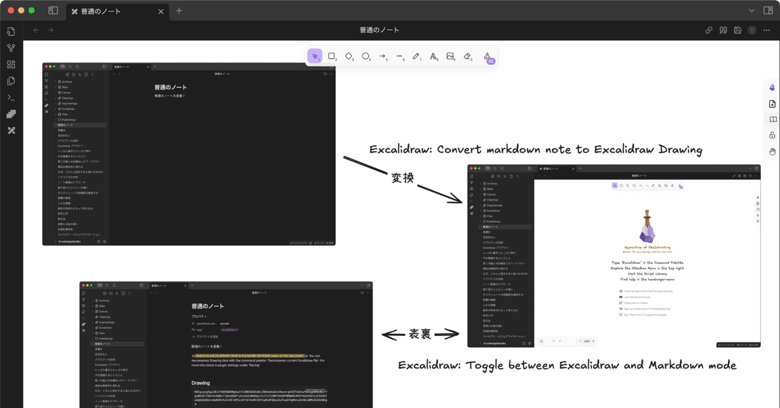Image resolution: width=780 pixels, height=408 pixels.
Task: Open the tab list dropdown chevron
Action: pyautogui.click(x=751, y=10)
